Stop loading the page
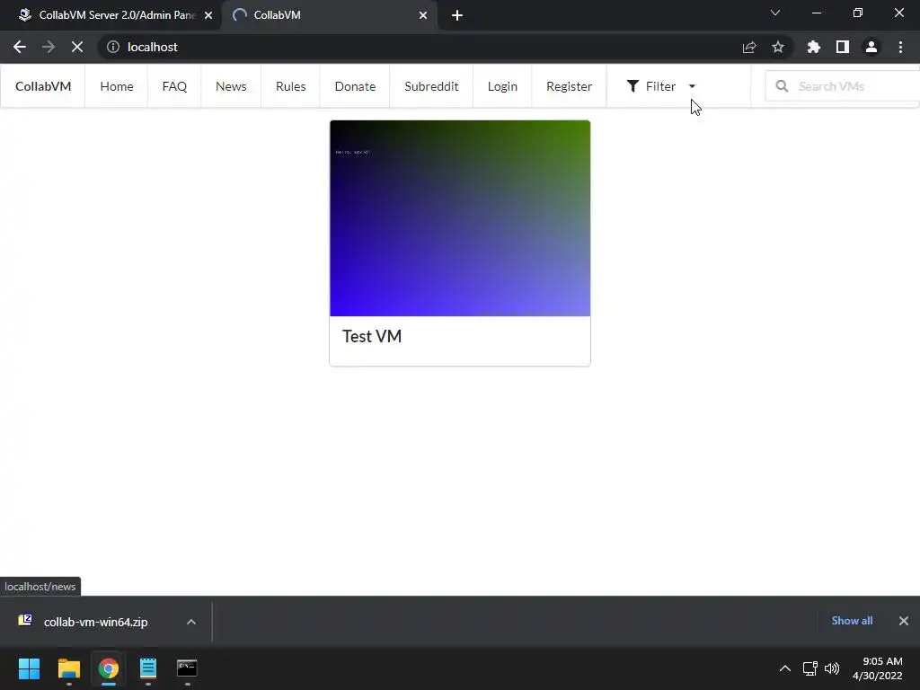 [77, 47]
